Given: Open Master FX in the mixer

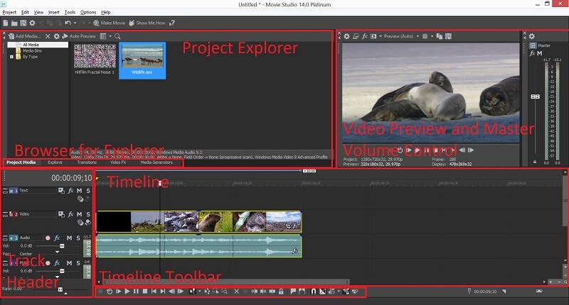Looking at the screenshot, I should [532, 53].
